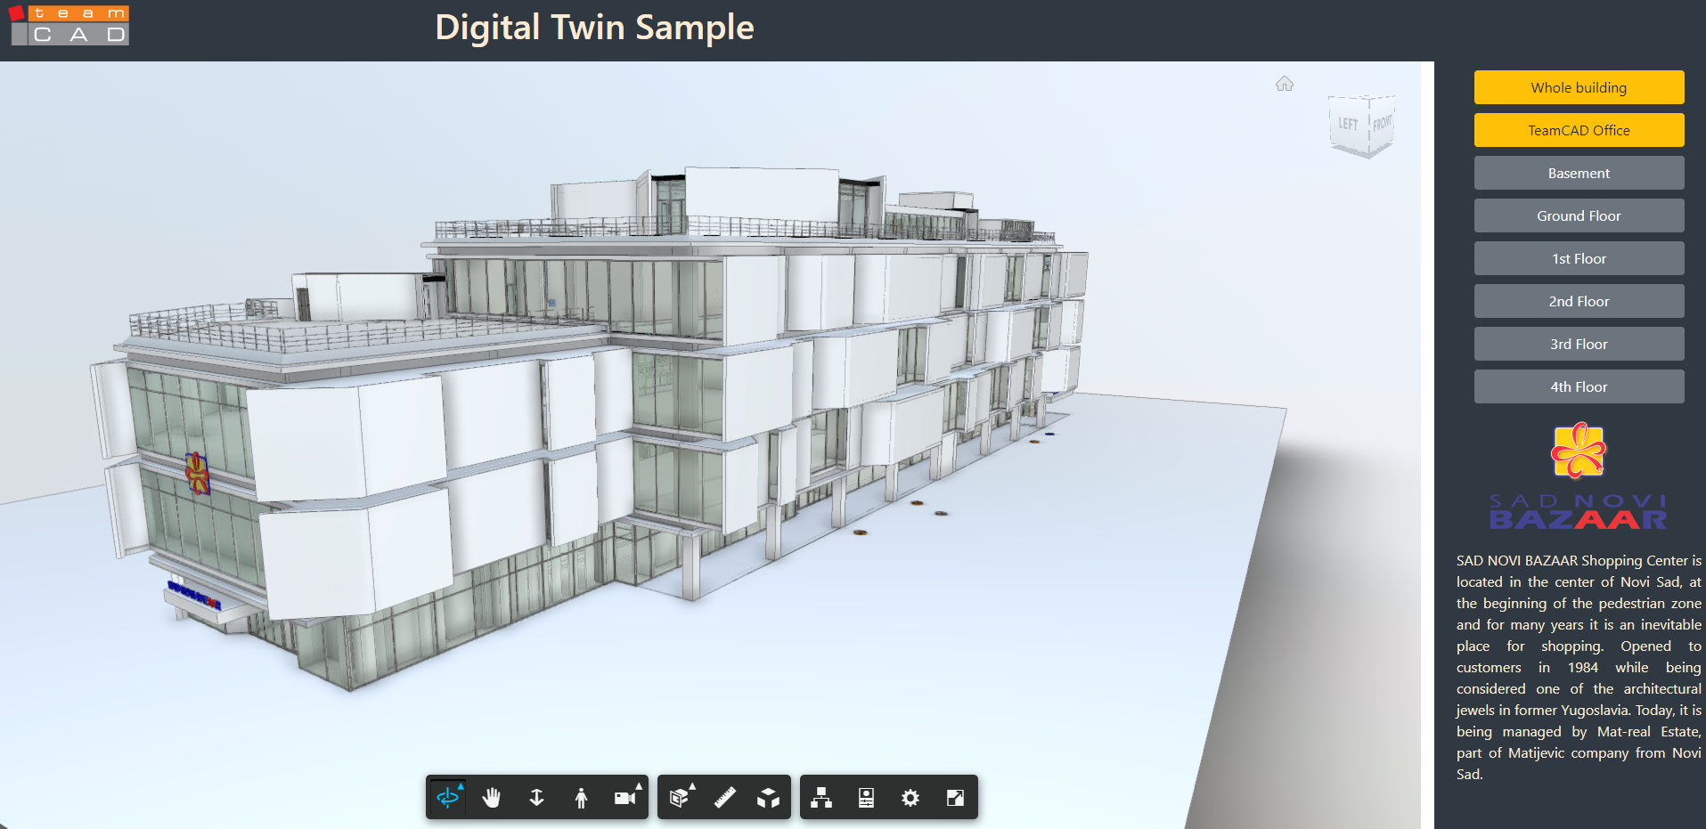Toggle the Section analysis tool
The width and height of the screenshot is (1706, 829).
point(679,798)
